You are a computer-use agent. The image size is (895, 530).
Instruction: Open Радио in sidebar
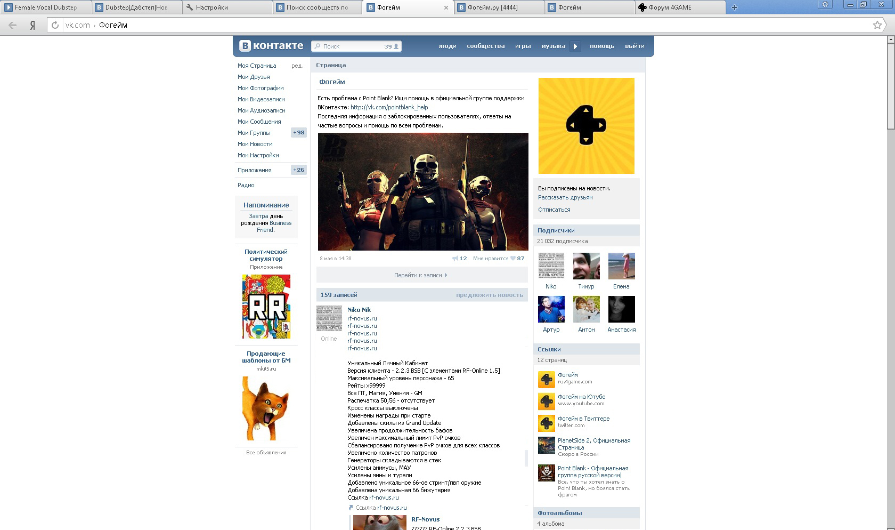point(246,185)
